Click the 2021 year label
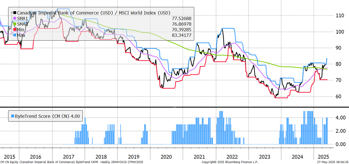Image resolution: width=349 pixels, height=164 pixels. (x=199, y=156)
